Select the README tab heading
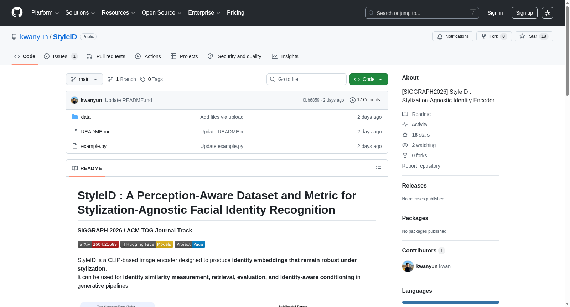 click(87, 168)
